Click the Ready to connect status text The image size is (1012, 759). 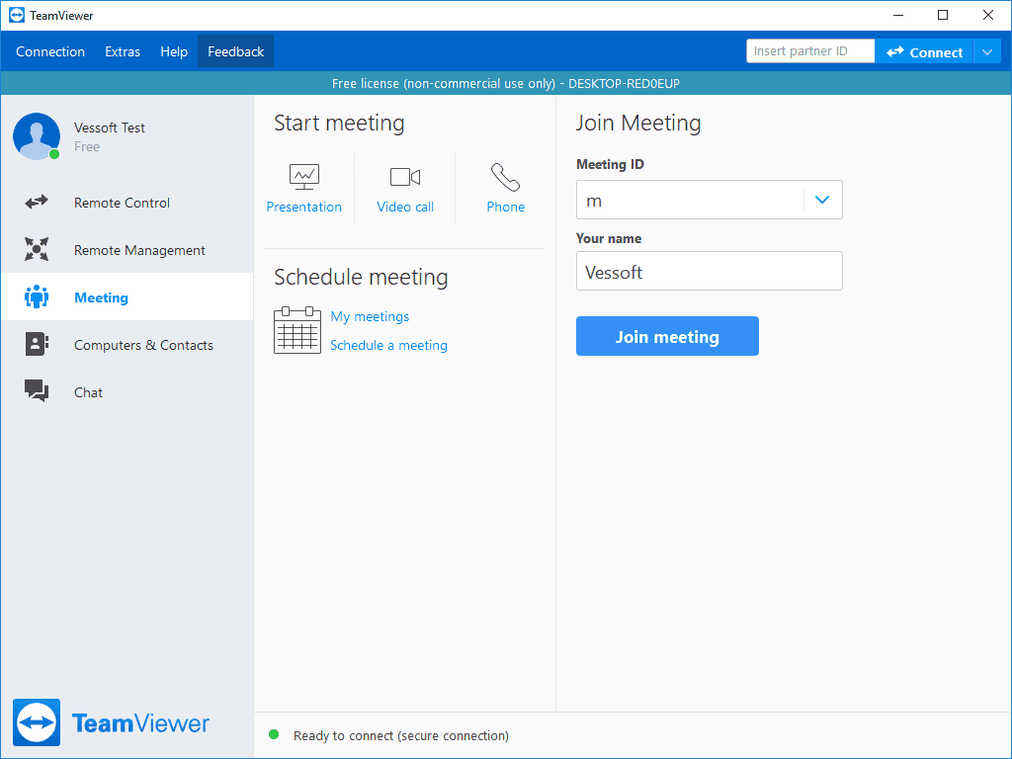[x=401, y=735]
